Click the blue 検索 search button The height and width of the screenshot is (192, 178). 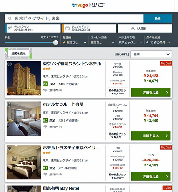(x=158, y=18)
